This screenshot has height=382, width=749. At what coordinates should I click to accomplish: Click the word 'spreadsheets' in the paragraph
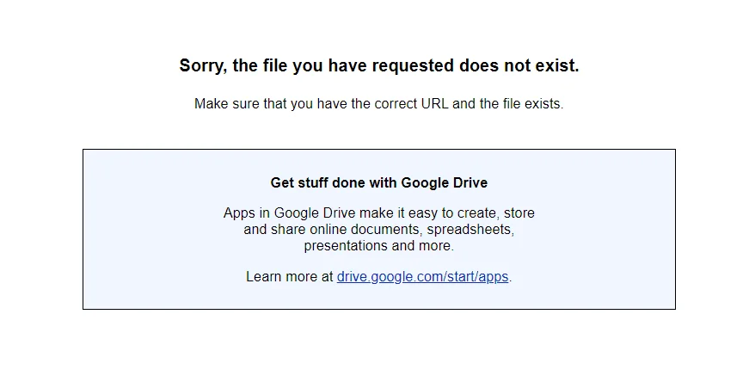pyautogui.click(x=470, y=230)
